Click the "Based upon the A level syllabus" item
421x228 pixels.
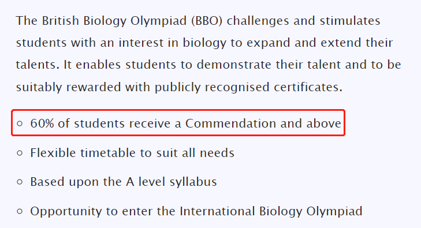(x=123, y=182)
